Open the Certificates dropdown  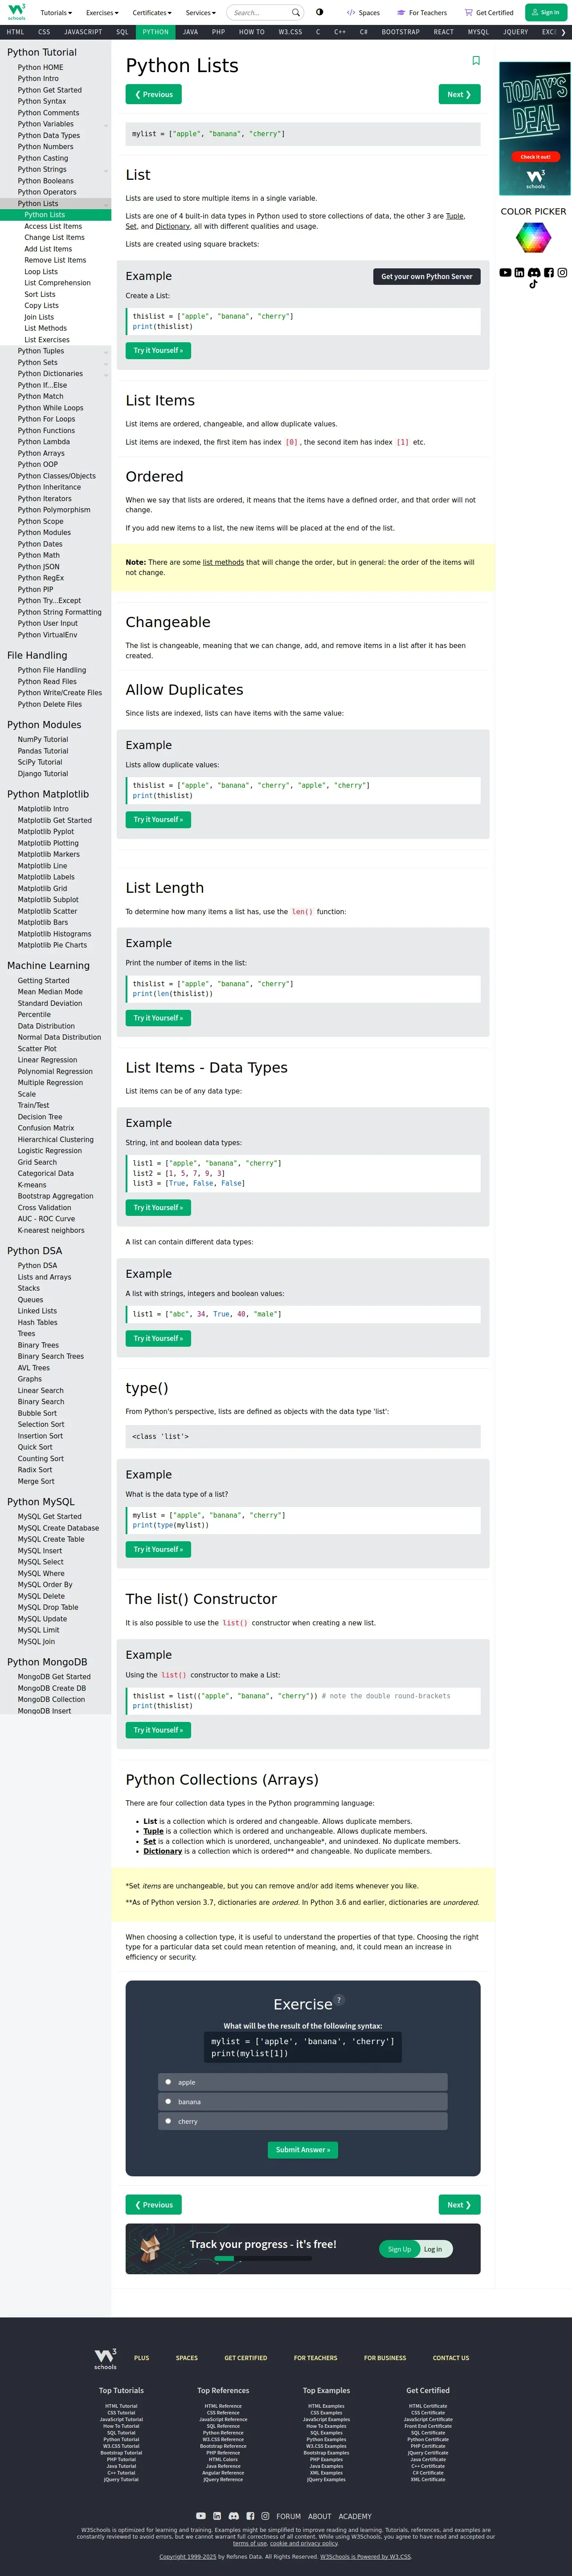(152, 13)
